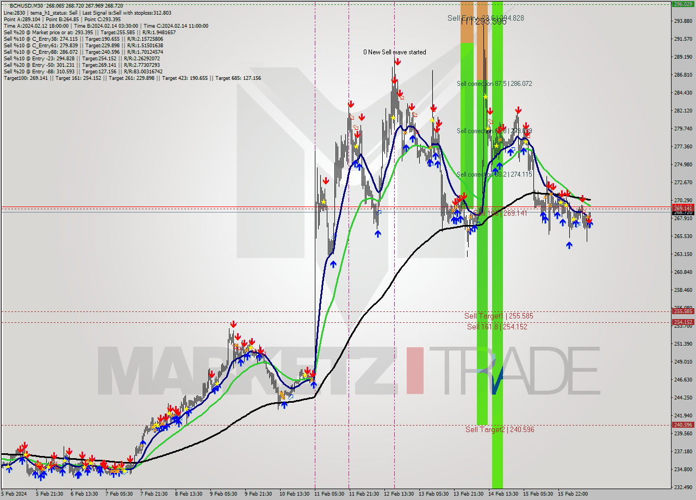Click the 'Sell Target2 | 240.596' label
Viewport: 696px width, 500px height.
pyautogui.click(x=500, y=429)
